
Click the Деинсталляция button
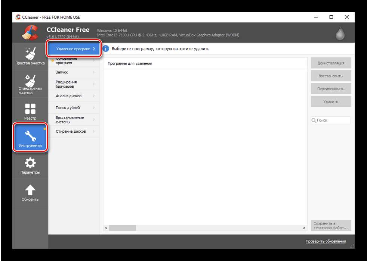click(331, 63)
